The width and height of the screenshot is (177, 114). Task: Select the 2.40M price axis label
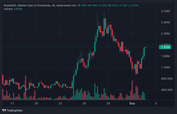tap(165, 34)
